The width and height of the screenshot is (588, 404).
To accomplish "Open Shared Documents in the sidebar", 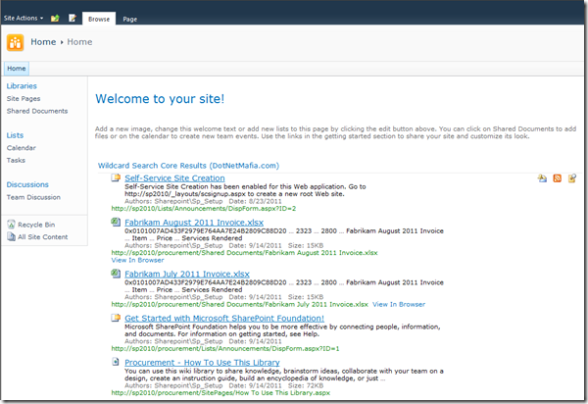I will [37, 111].
